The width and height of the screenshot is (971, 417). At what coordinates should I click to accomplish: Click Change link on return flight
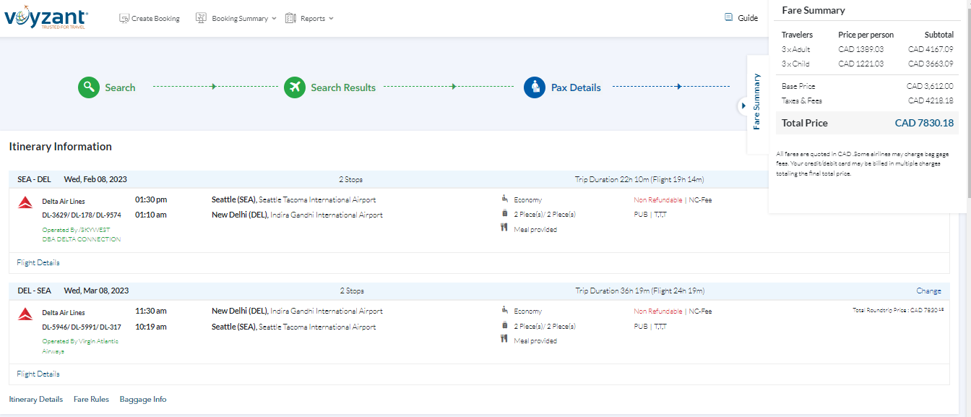click(x=928, y=291)
